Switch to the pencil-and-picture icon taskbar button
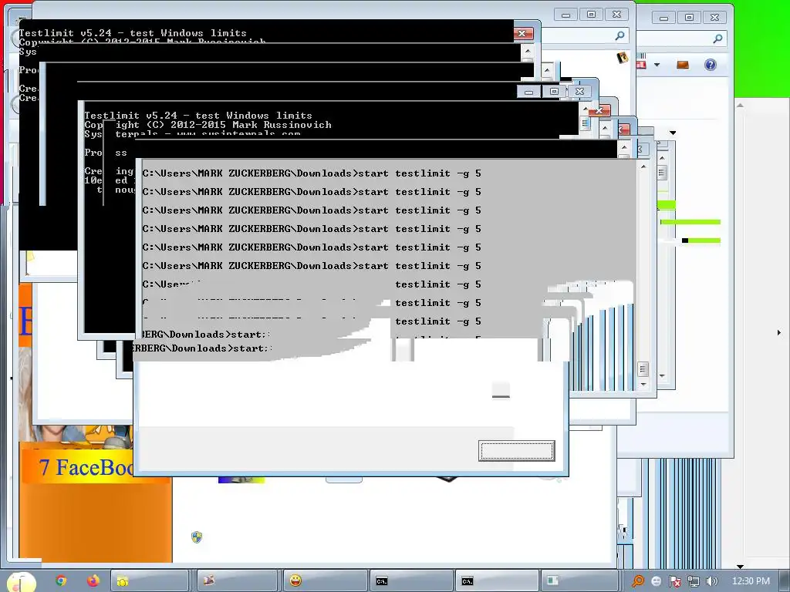The height and width of the screenshot is (592, 790). [237, 581]
